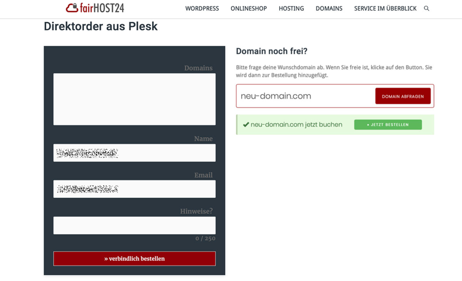
Task: Open the WORDPRESS menu item
Action: 202,9
